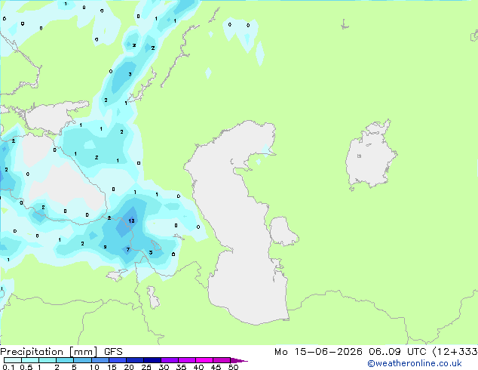The height and width of the screenshot is (370, 478).
Task: Click the '10' legend scale label
Action: [94, 367]
